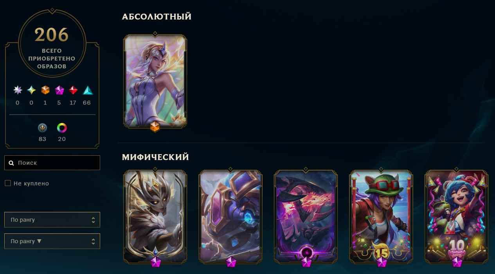Image resolution: width=495 pixels, height=274 pixels.
Task: Toggle the "Не куплено" checkbox
Action: click(8, 183)
